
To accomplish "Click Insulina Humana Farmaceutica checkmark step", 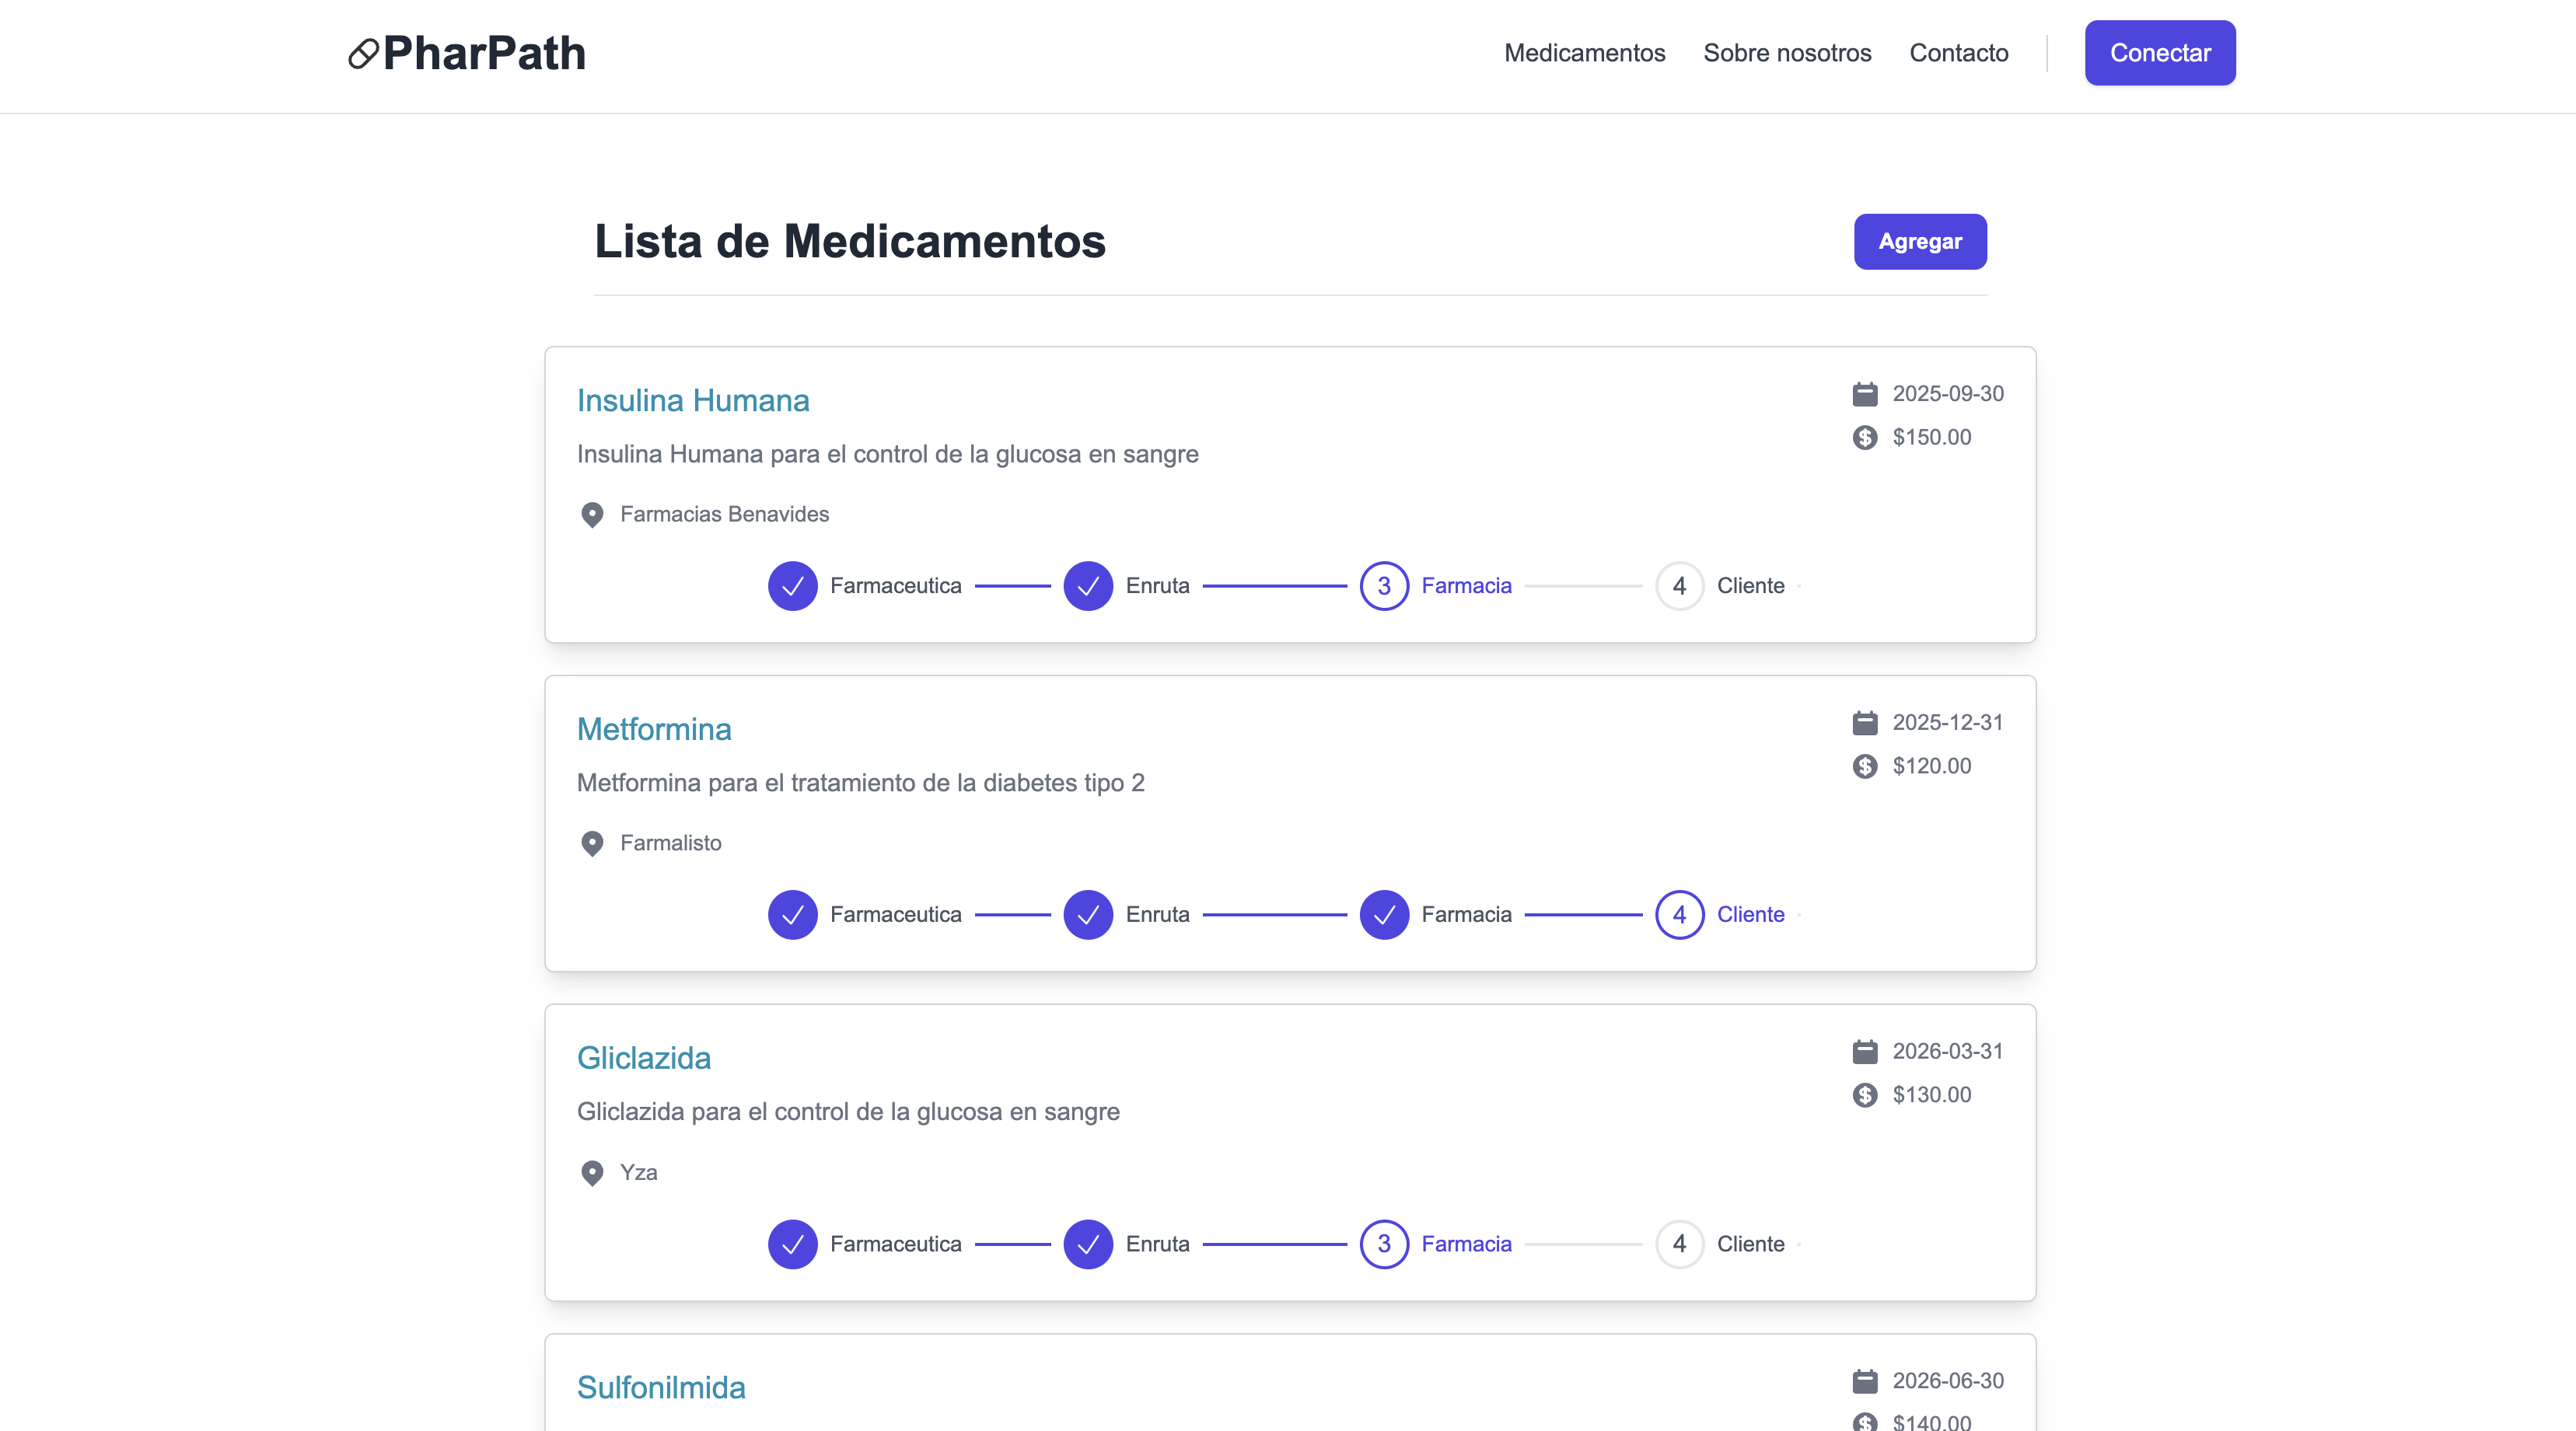I will (x=793, y=586).
